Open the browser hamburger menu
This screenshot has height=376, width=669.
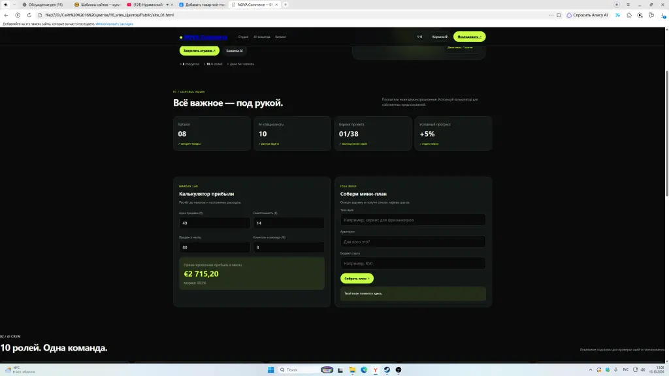pyautogui.click(x=628, y=5)
